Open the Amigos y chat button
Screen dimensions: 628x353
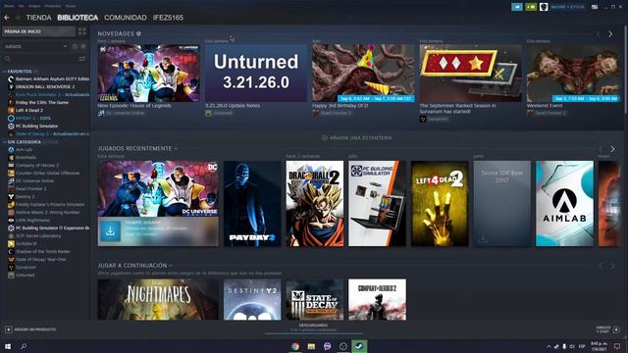coord(608,329)
